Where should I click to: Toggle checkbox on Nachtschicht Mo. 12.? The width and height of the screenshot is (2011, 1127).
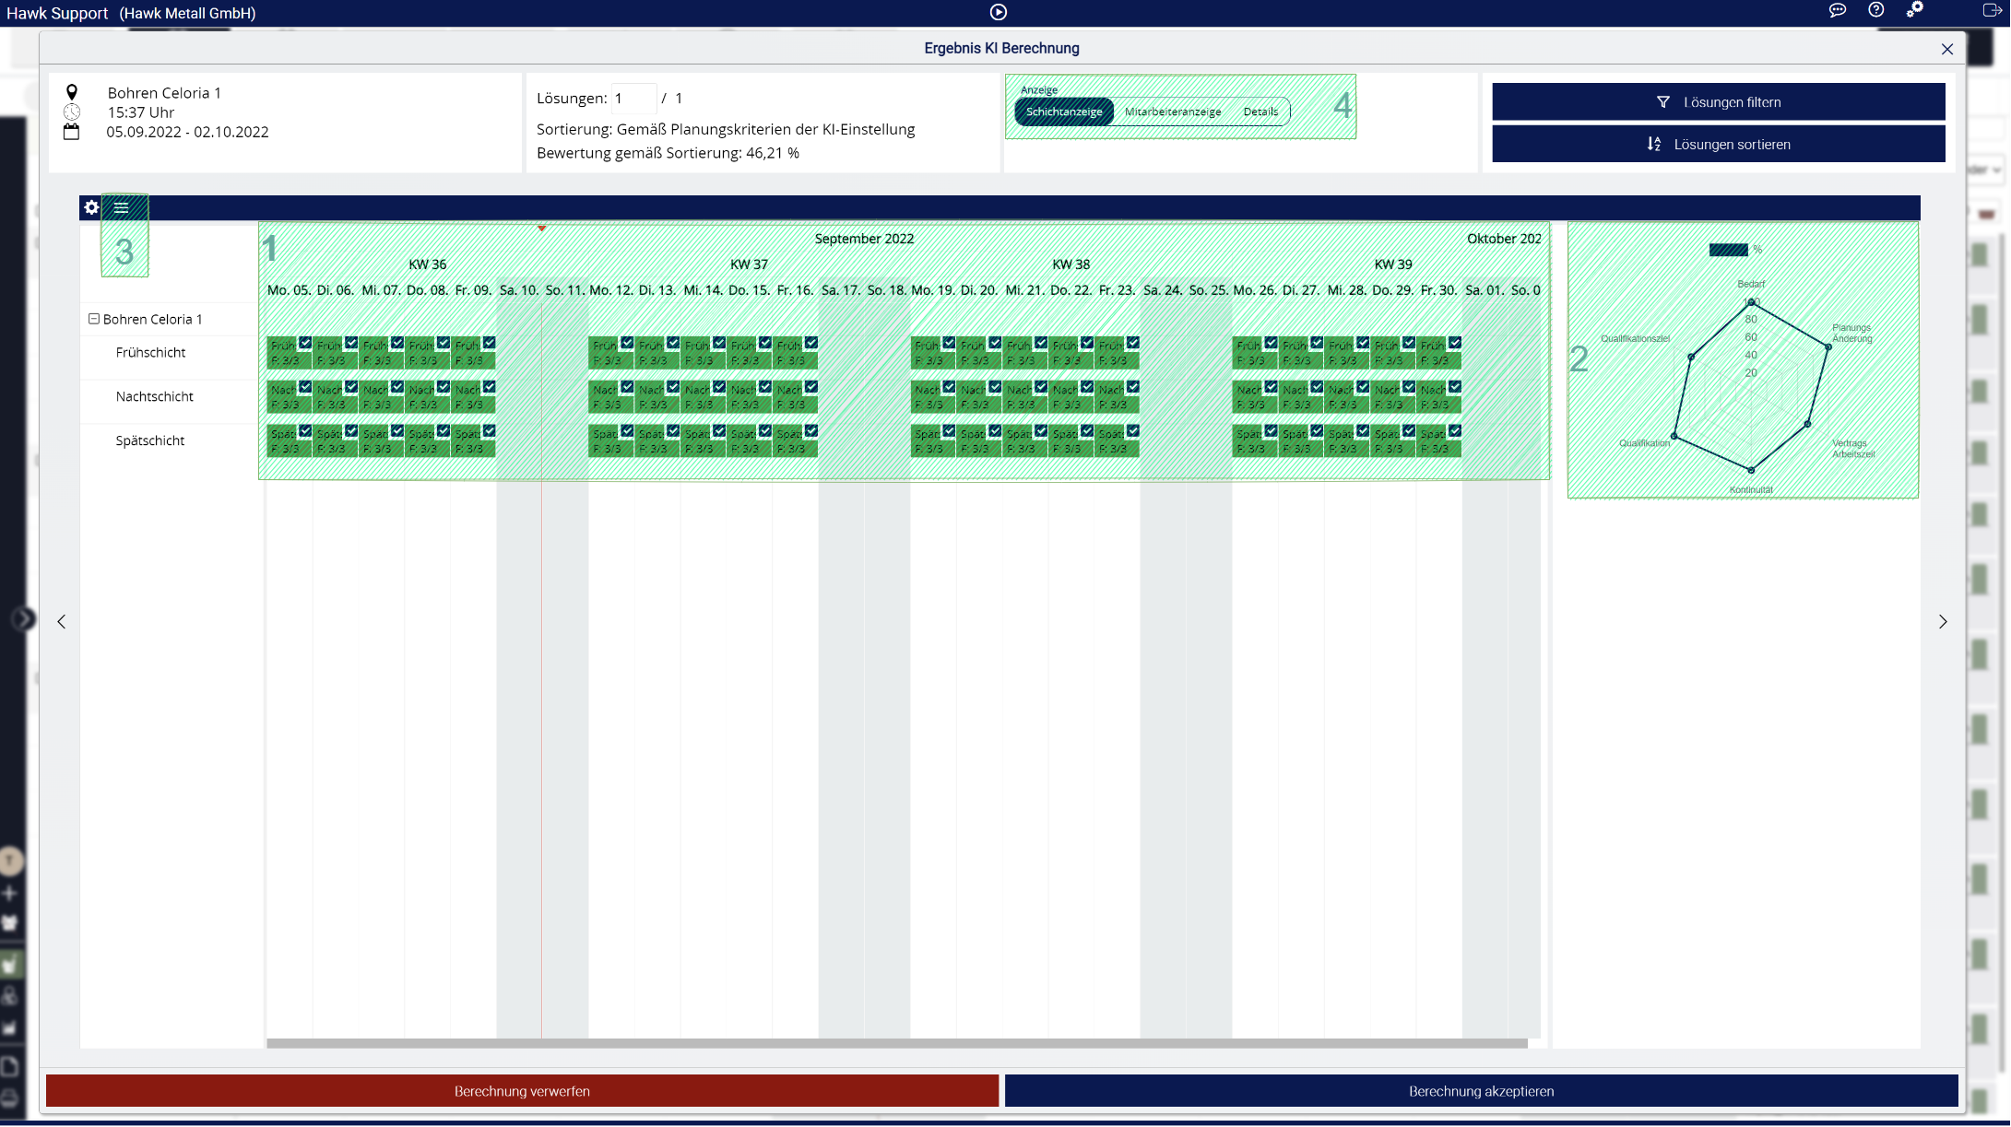pyautogui.click(x=627, y=387)
